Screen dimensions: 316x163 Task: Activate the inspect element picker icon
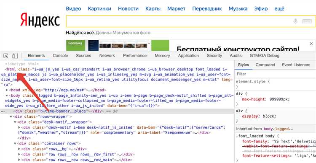coord(6,56)
